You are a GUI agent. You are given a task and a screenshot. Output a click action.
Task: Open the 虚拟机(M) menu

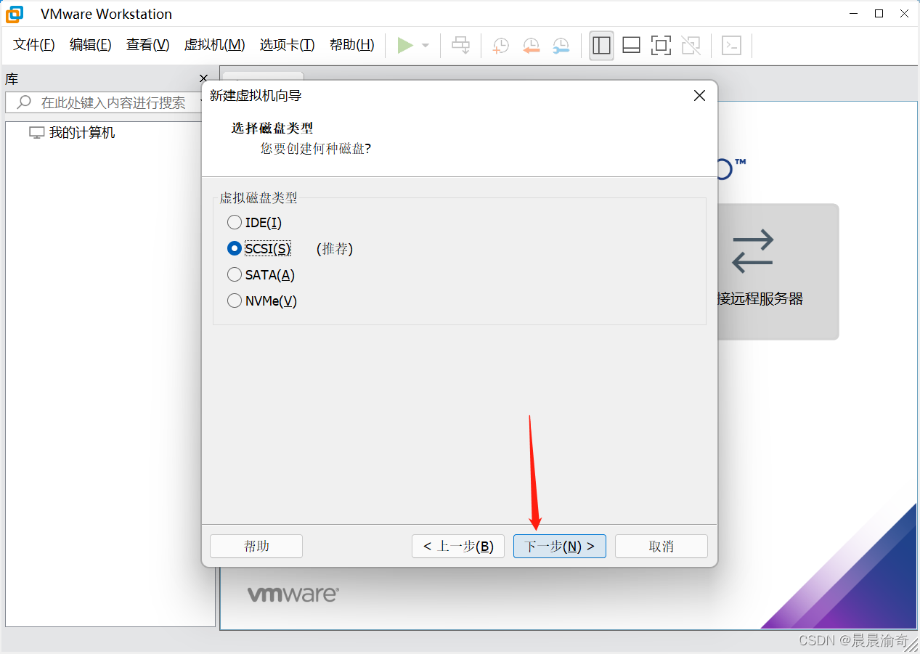click(x=215, y=45)
